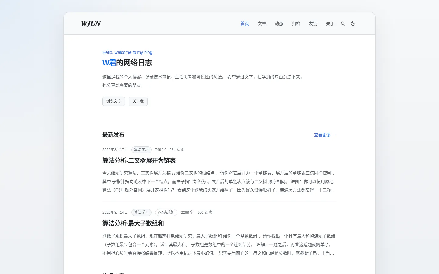Click the 634 阅读 view count
This screenshot has height=274, width=439.
point(177,149)
